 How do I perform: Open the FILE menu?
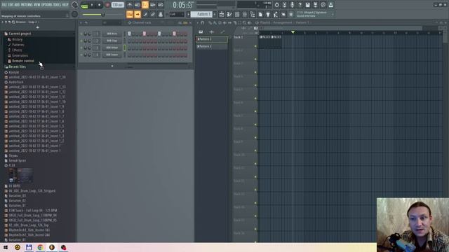pyautogui.click(x=4, y=5)
